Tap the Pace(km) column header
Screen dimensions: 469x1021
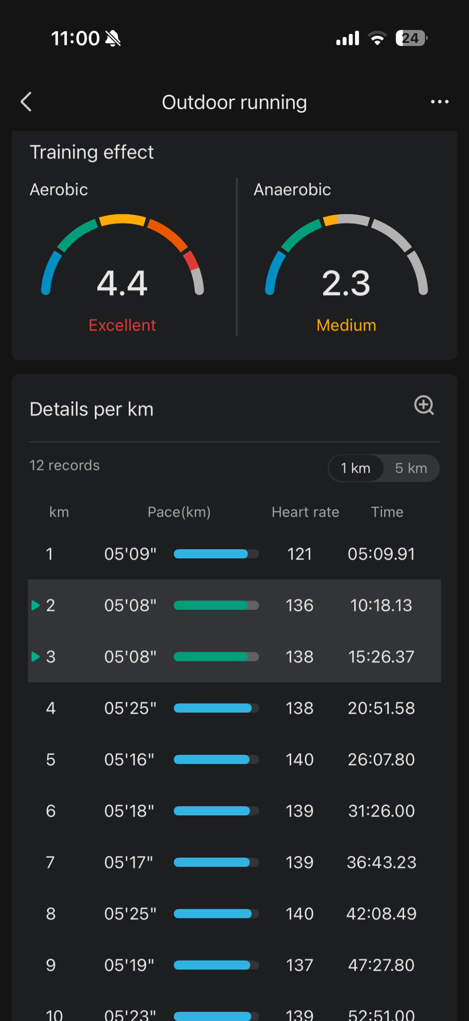tap(179, 512)
